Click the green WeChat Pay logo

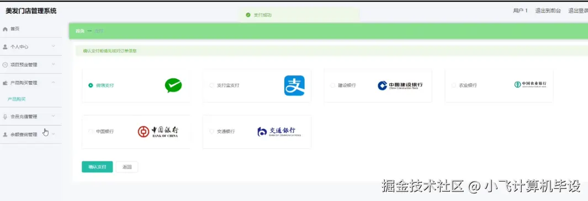click(173, 85)
